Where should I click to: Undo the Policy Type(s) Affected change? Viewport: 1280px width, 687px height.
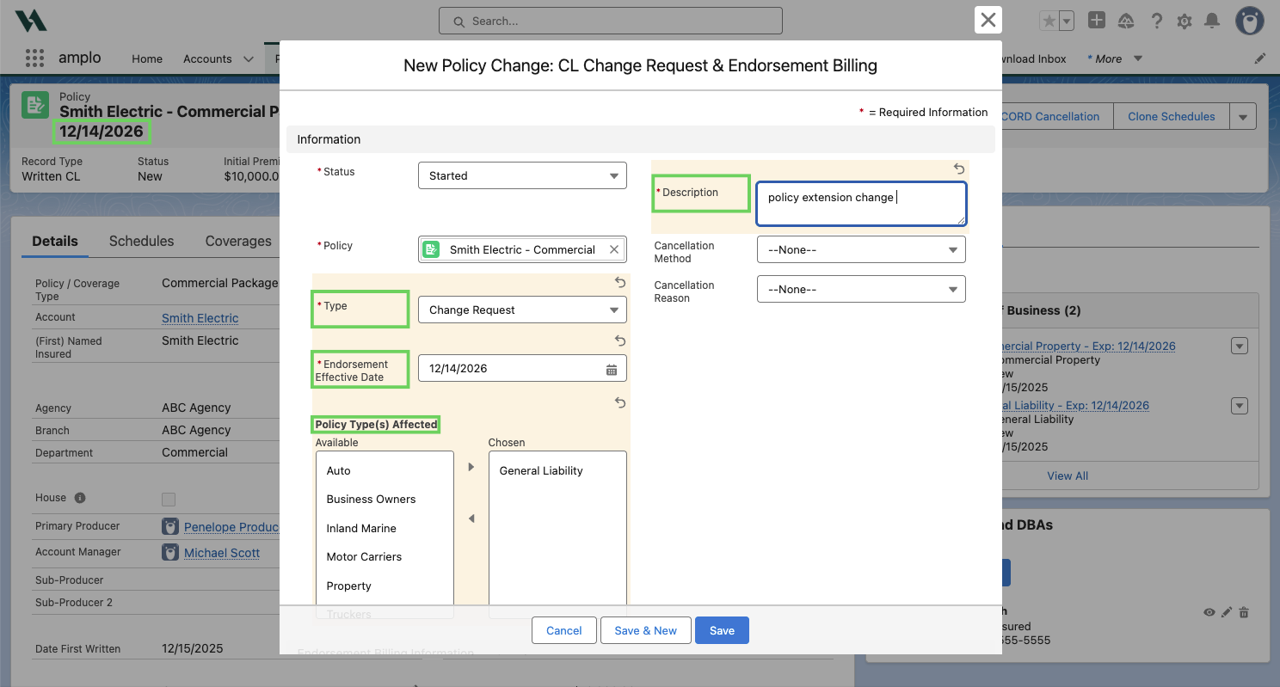(x=620, y=402)
